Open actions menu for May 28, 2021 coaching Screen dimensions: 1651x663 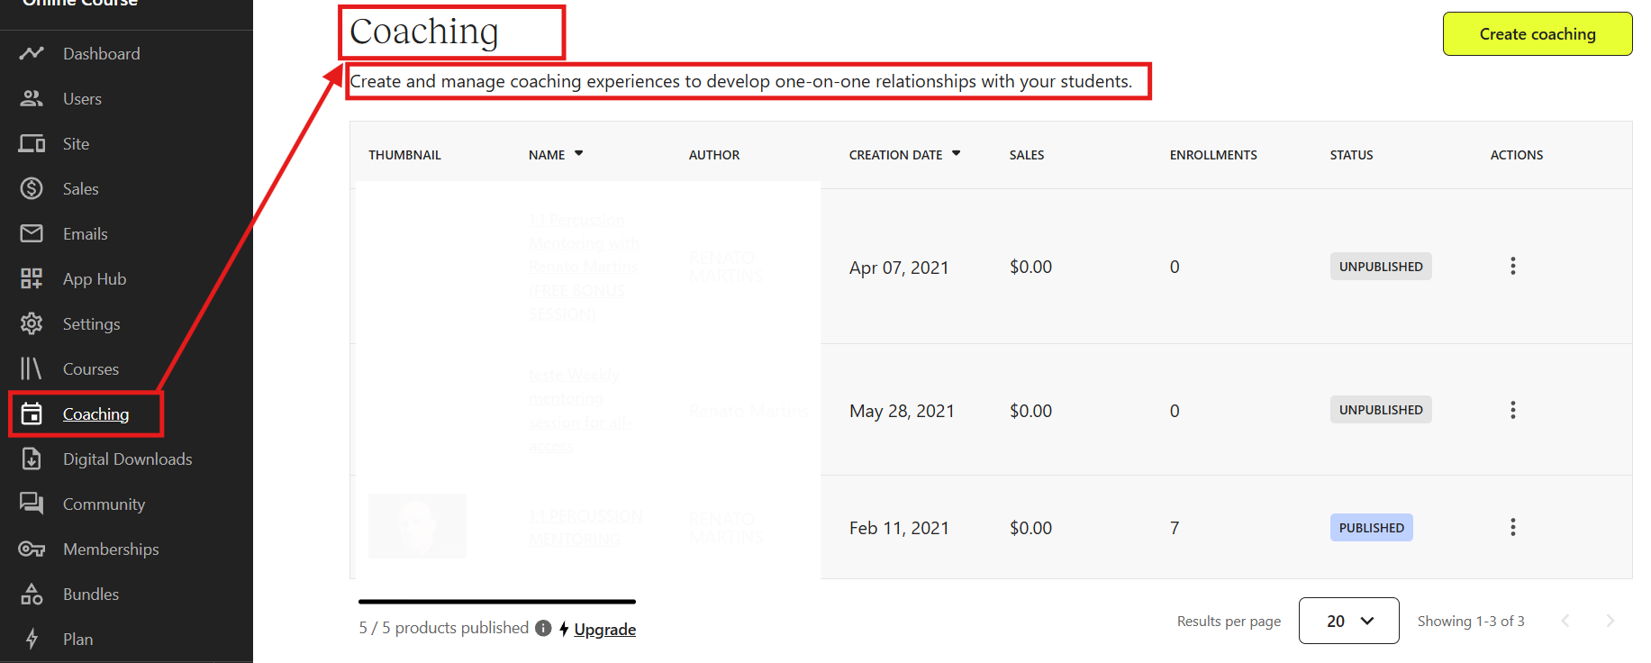tap(1512, 410)
